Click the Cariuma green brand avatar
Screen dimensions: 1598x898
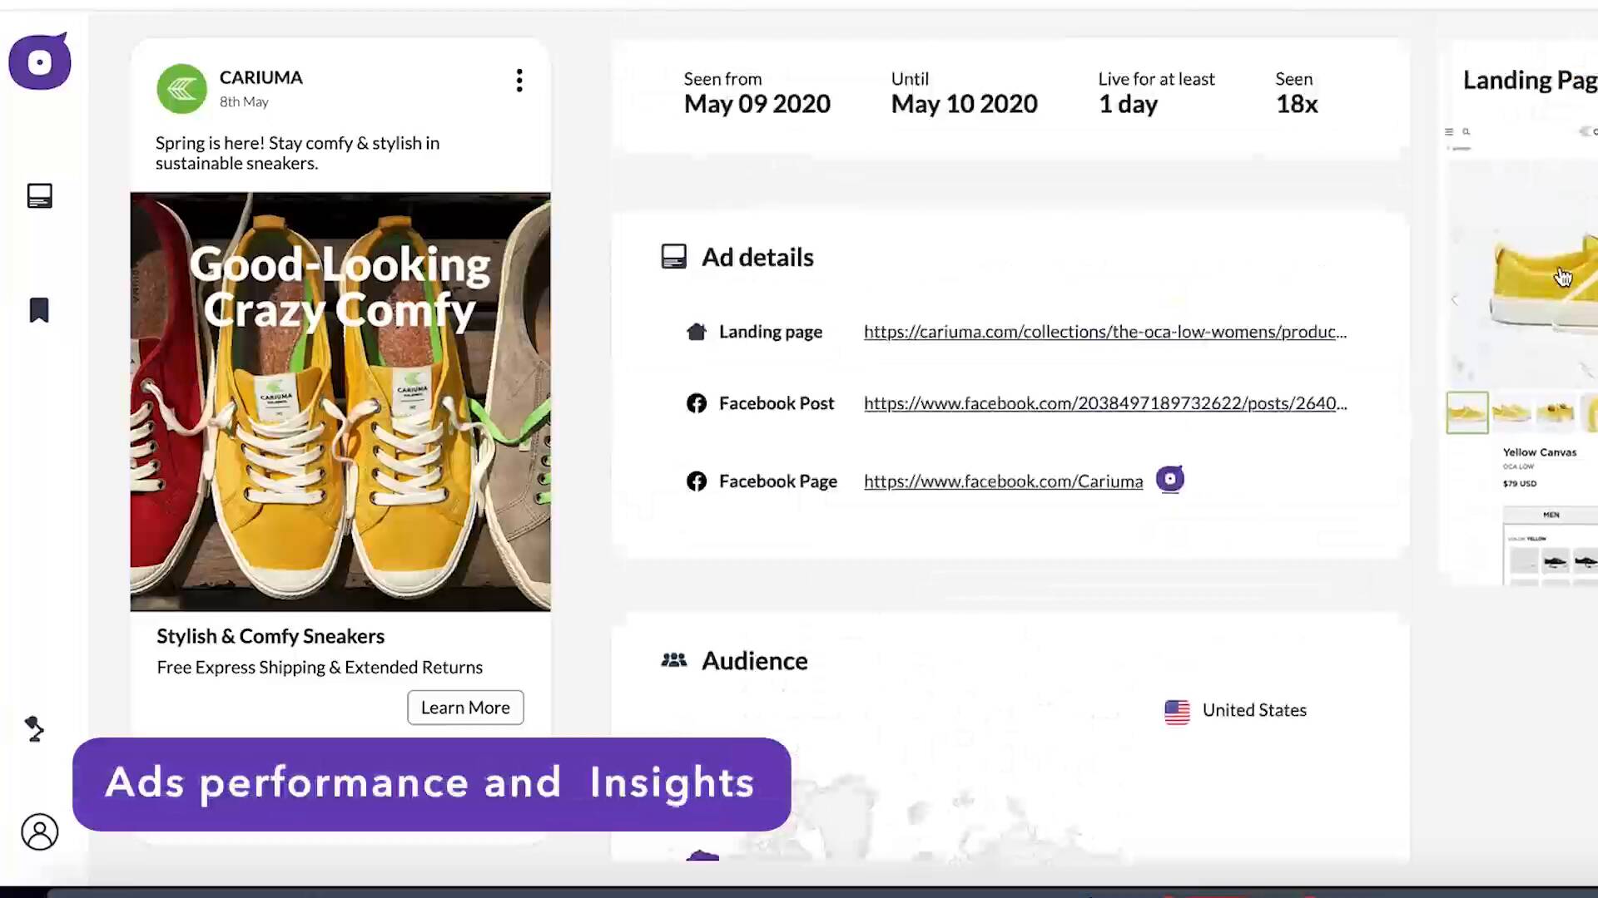[x=181, y=89]
